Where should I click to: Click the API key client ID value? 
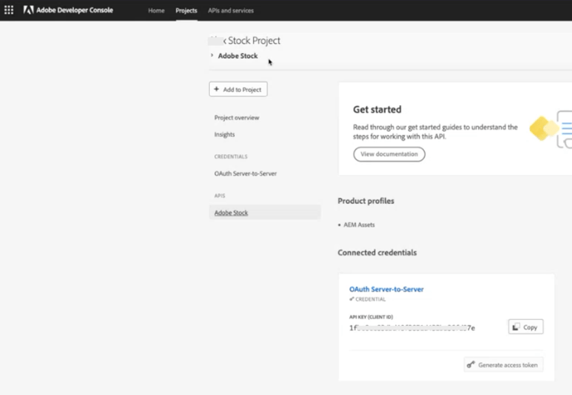pyautogui.click(x=412, y=328)
